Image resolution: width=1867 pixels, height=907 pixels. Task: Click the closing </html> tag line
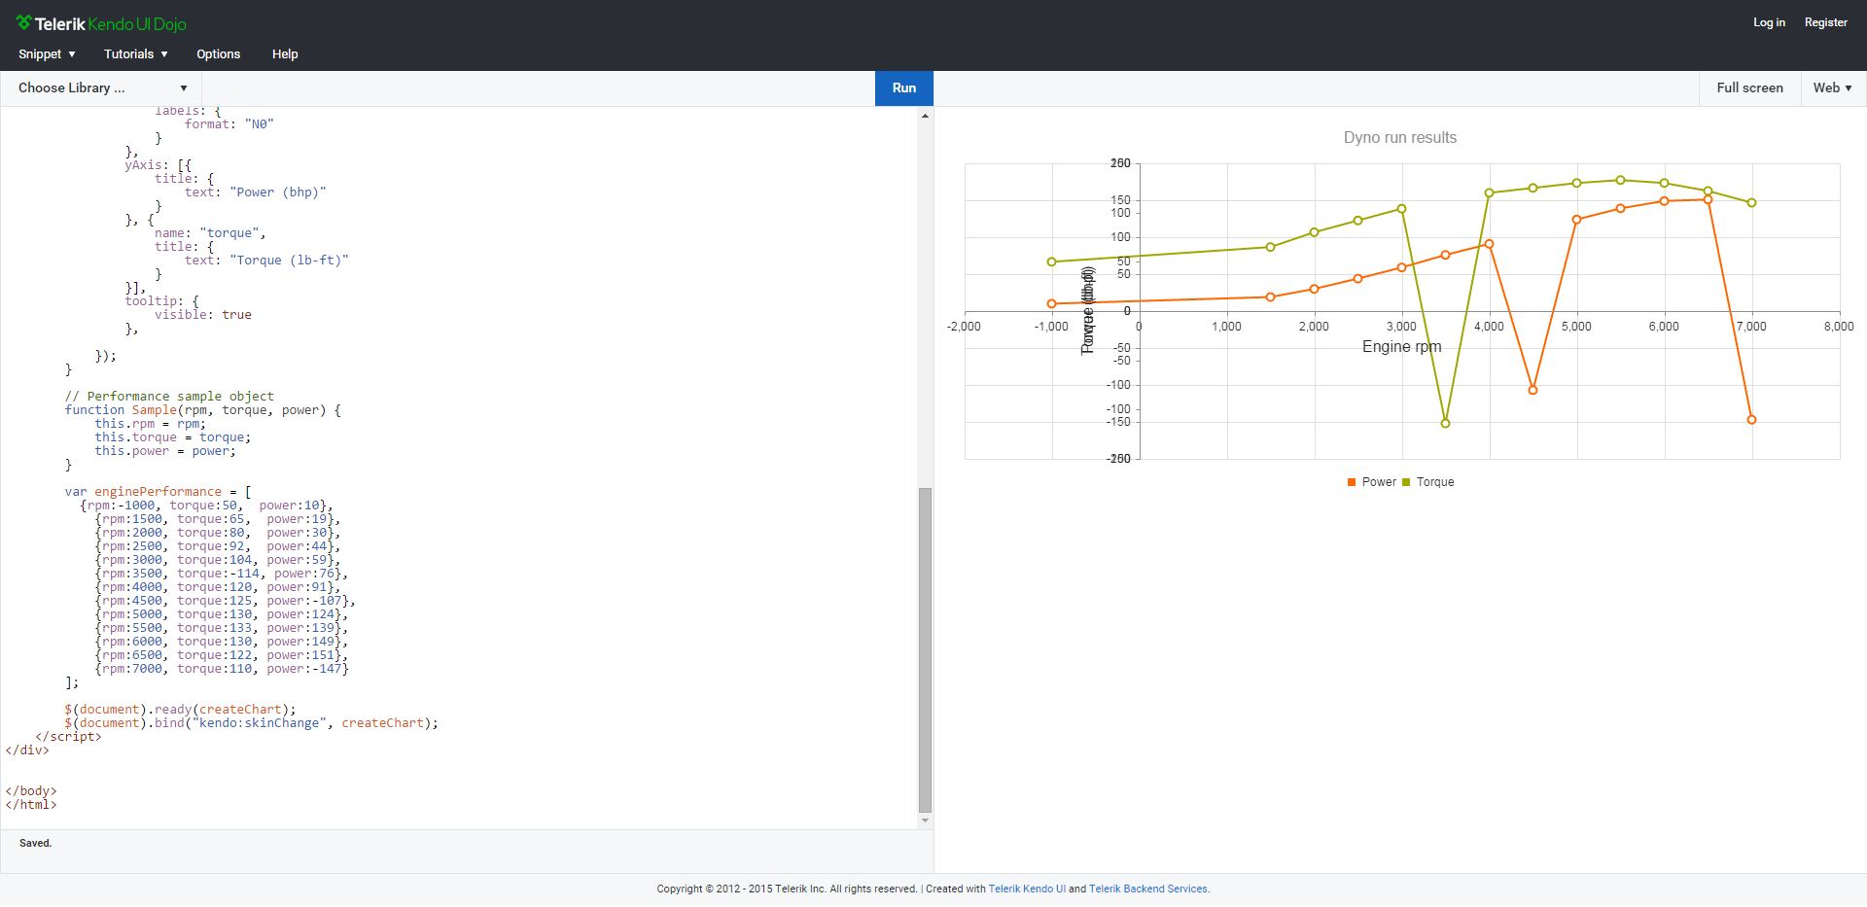tap(31, 805)
